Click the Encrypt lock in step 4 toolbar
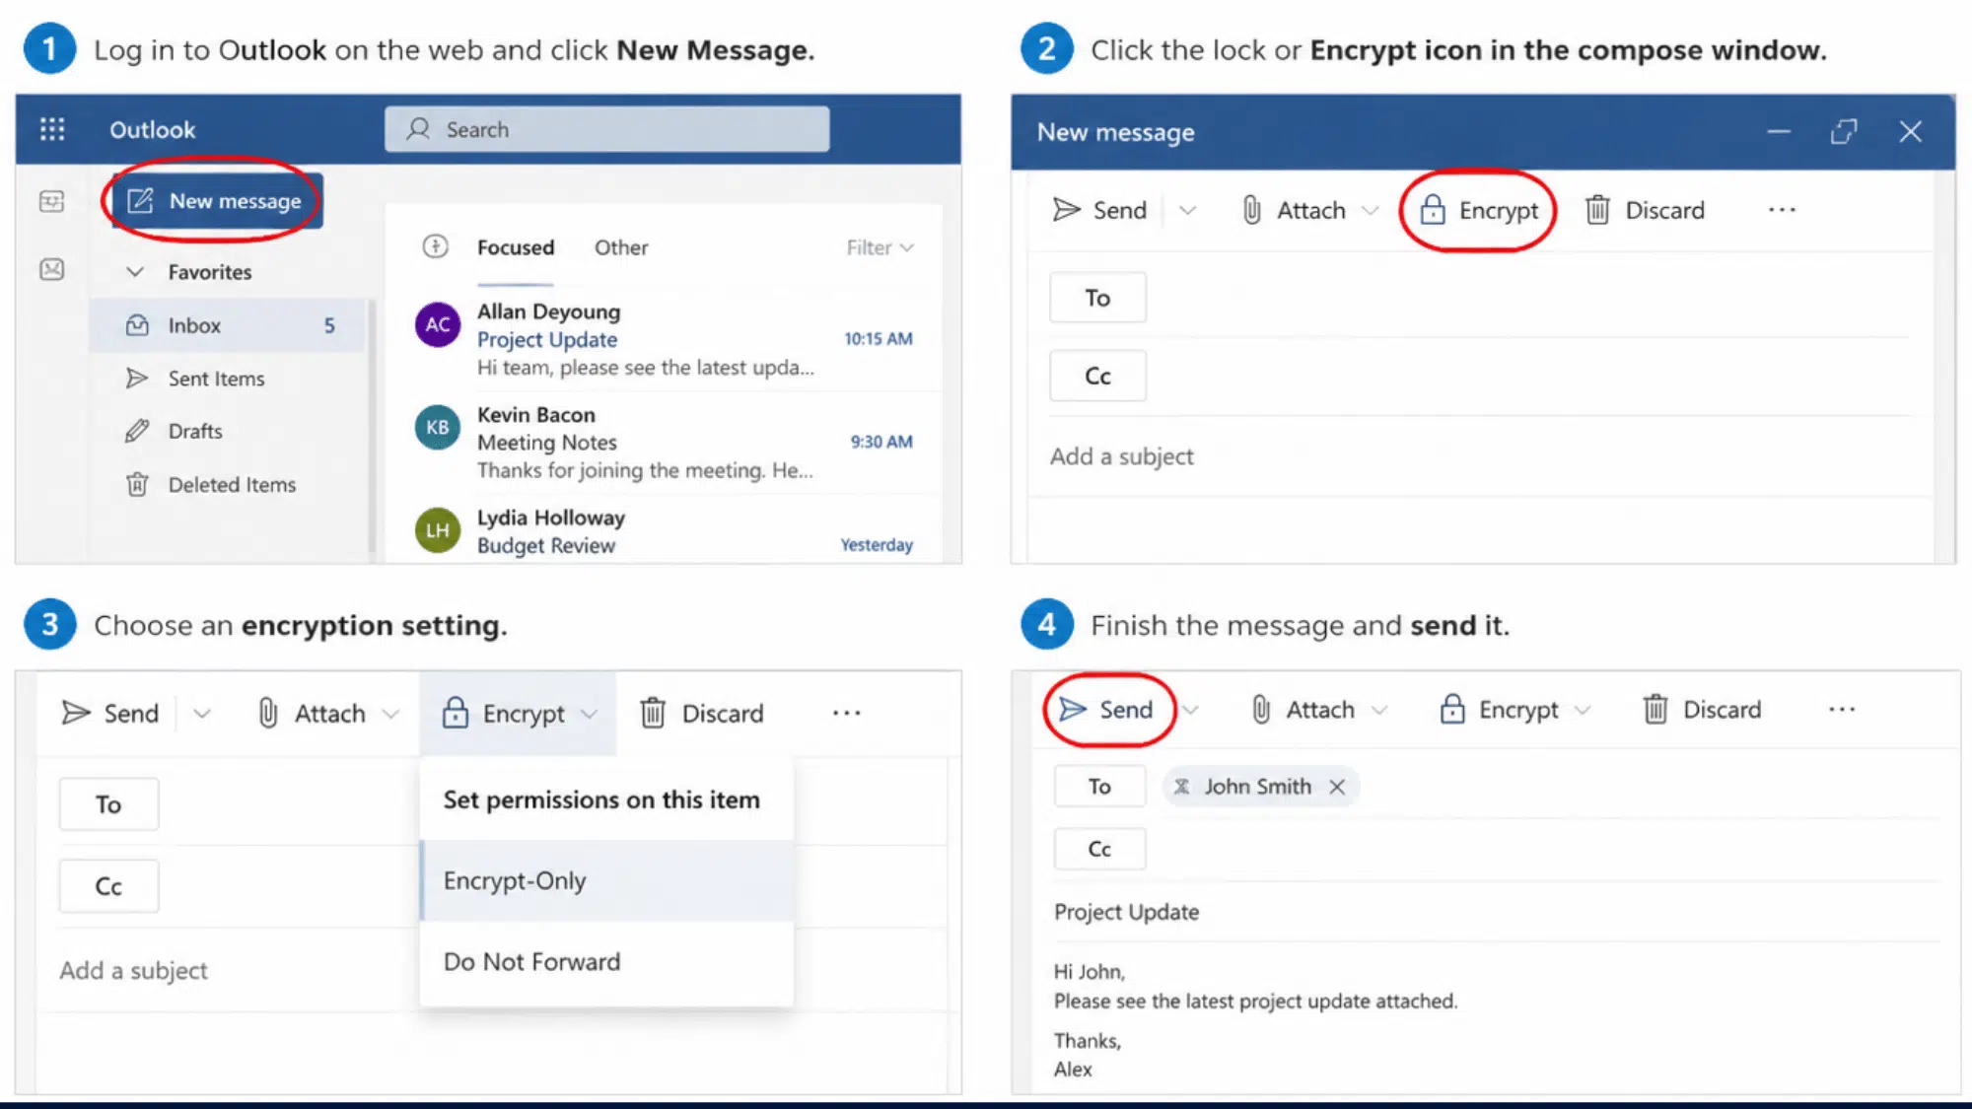This screenshot has height=1109, width=1972. point(1499,710)
